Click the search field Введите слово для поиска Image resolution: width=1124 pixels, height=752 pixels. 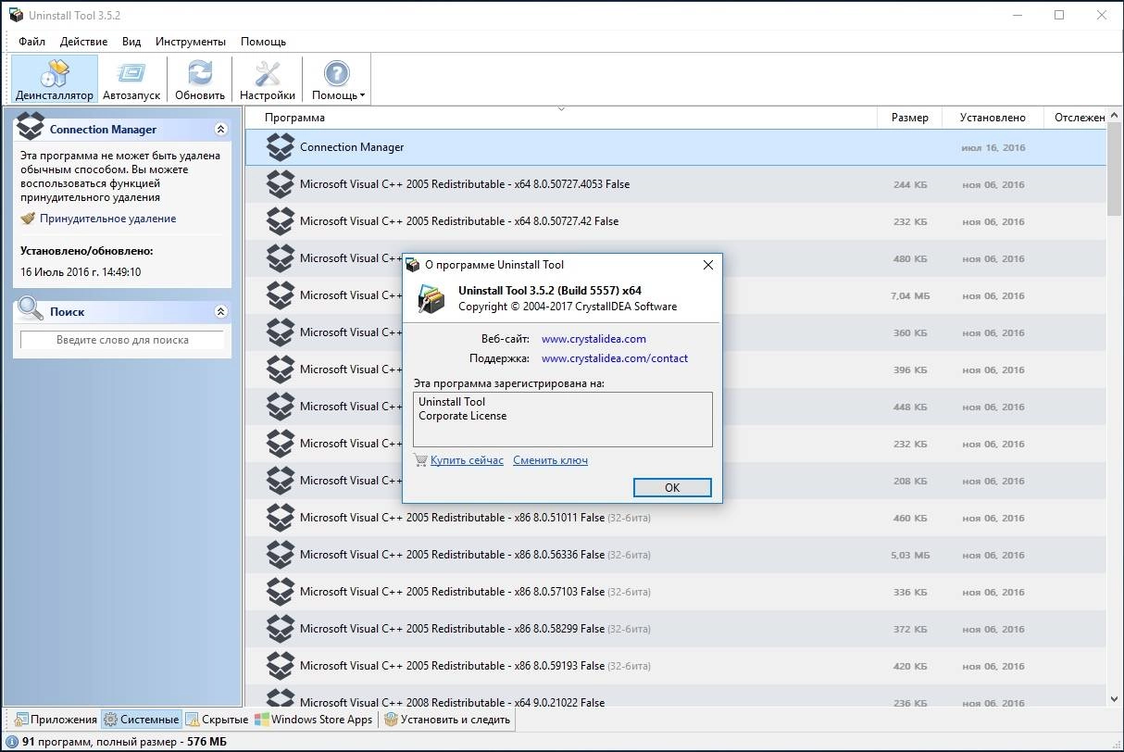click(x=122, y=340)
